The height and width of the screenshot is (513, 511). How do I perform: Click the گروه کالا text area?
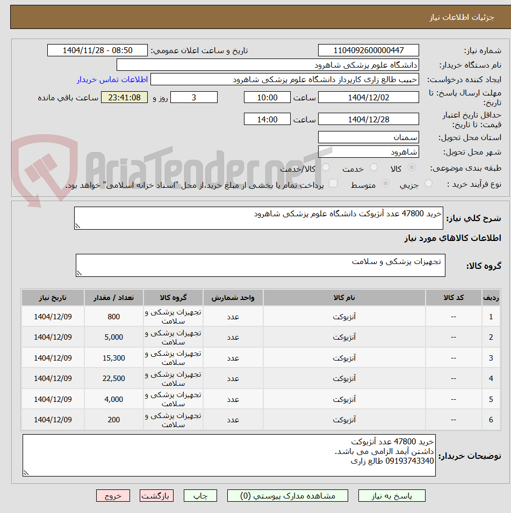coord(261,265)
